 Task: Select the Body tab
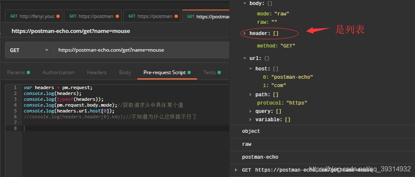click(125, 72)
